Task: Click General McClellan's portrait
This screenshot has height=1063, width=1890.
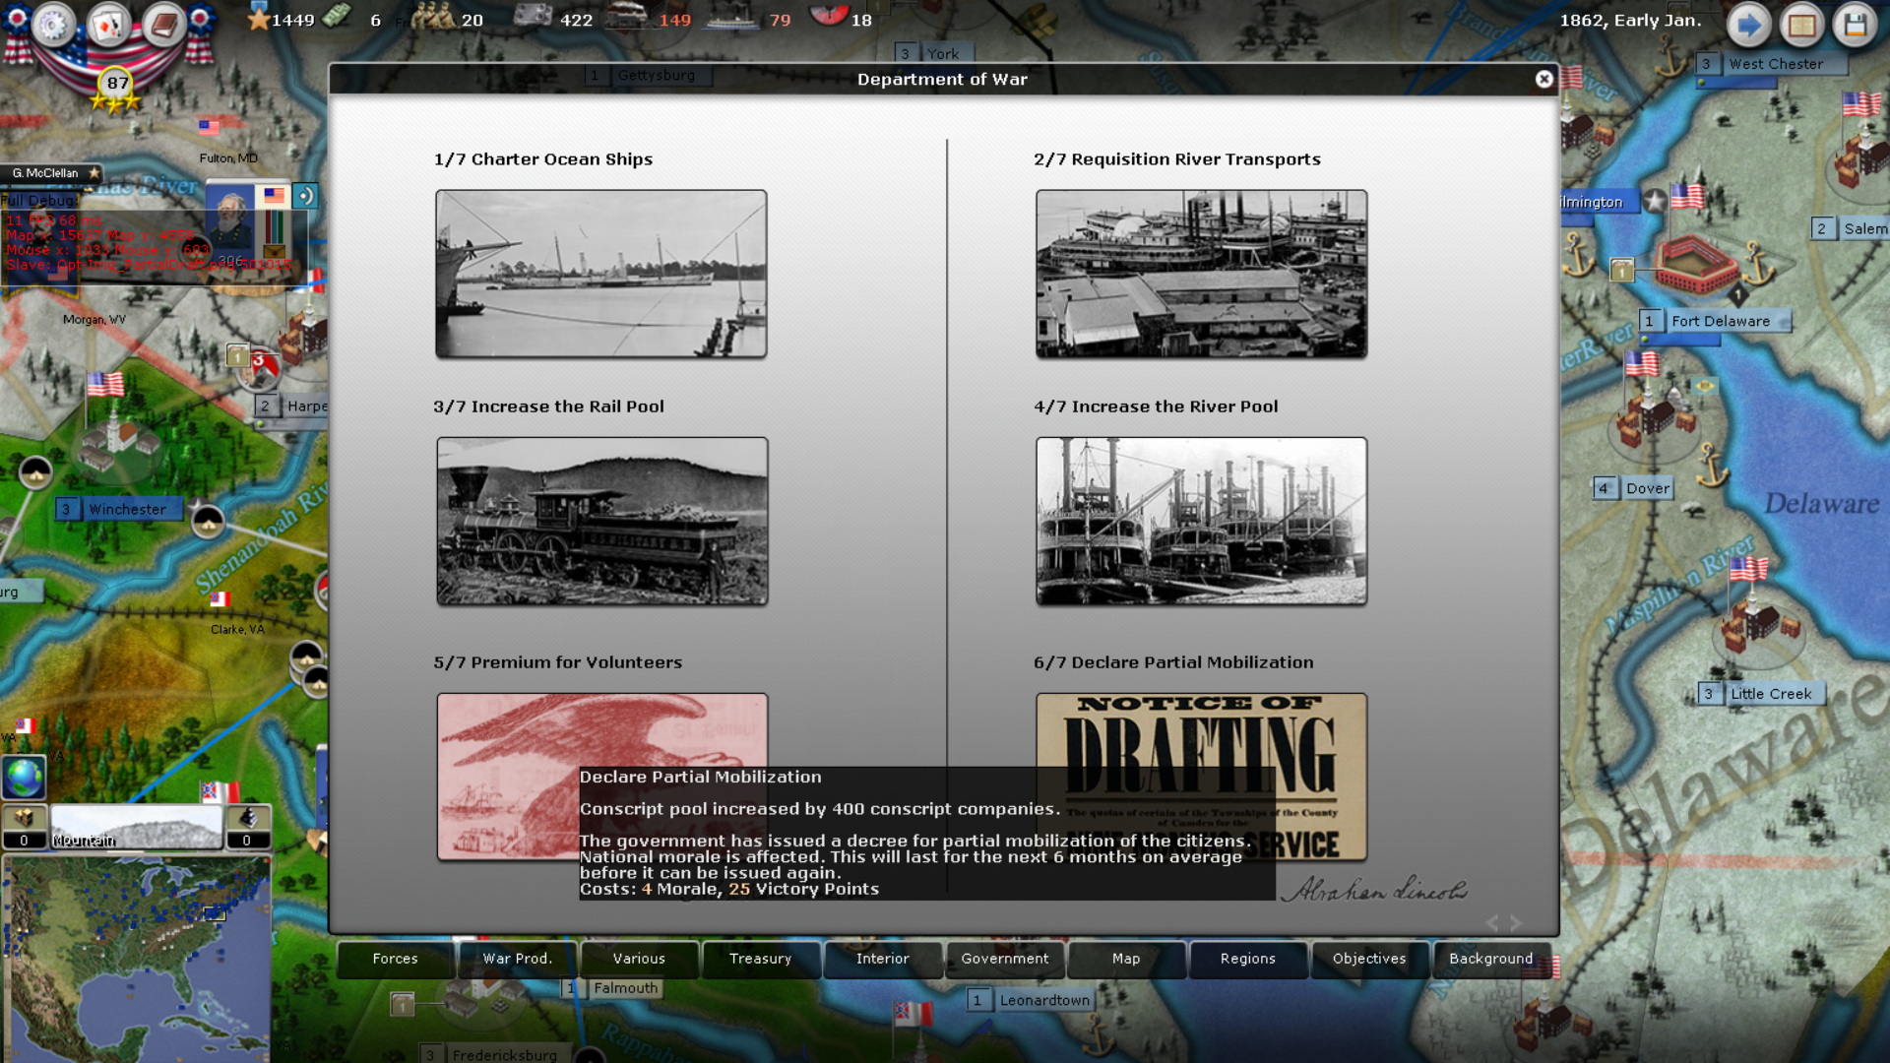Action: (230, 218)
